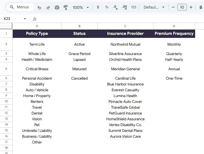The image size is (204, 154).
Task: Select row 1 header
Action: 6,34
